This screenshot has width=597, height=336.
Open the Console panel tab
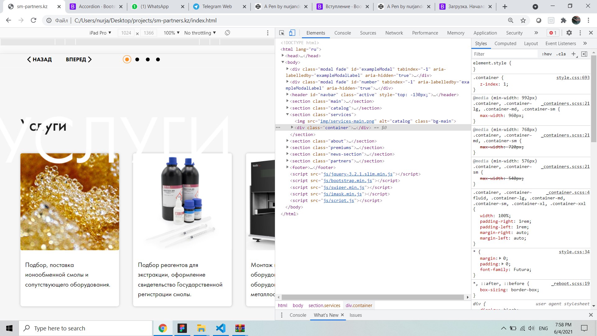342,33
